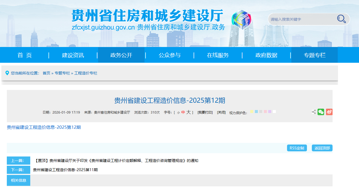Go to 专题专栏 in navigation bar
The image size is (359, 188).
coord(315,55)
